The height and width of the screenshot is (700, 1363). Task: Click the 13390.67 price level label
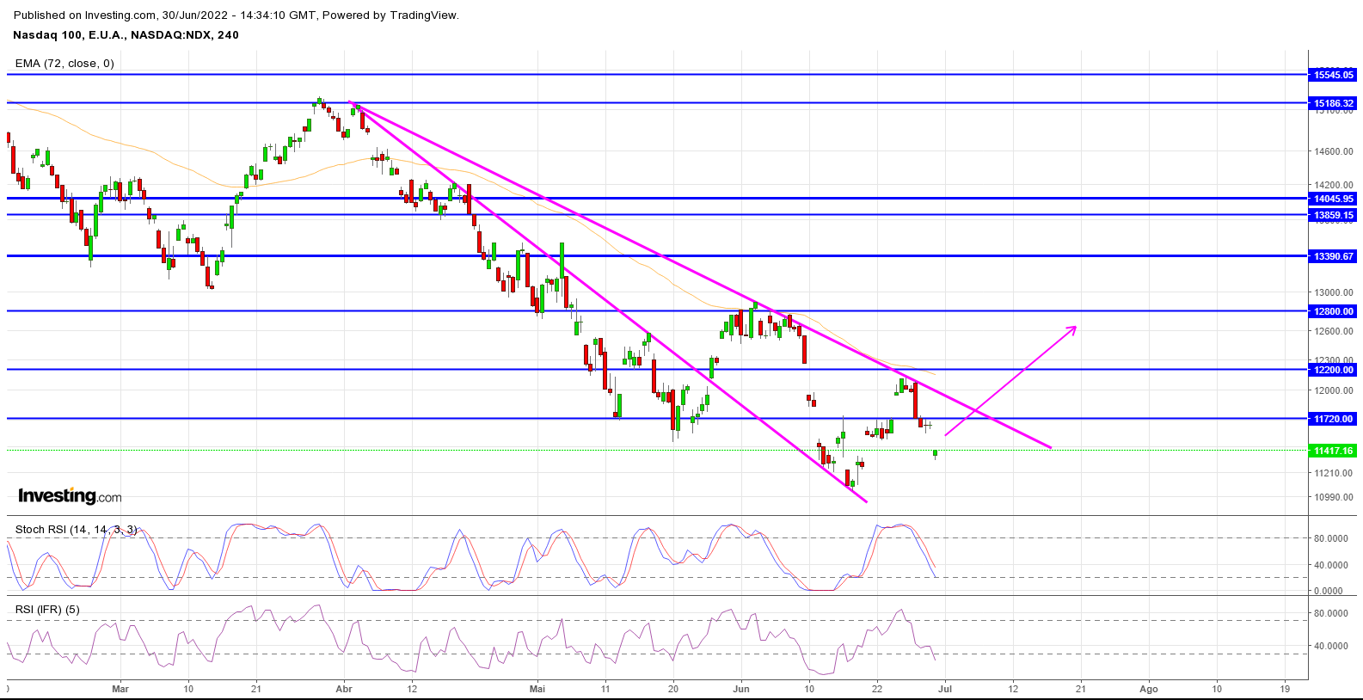click(x=1333, y=256)
